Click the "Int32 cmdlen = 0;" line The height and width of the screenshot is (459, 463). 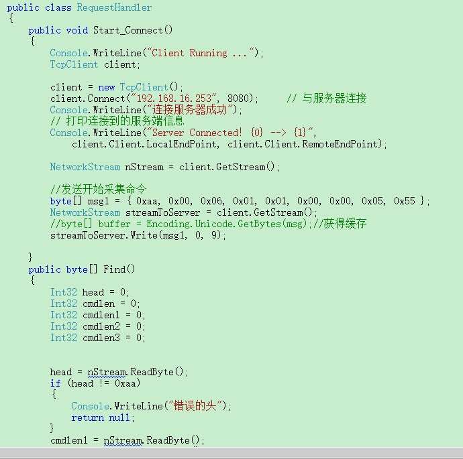pyautogui.click(x=95, y=304)
